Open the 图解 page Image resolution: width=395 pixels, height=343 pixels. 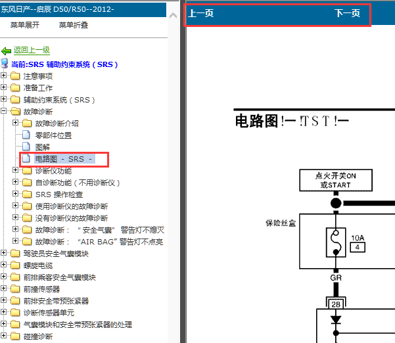coord(43,147)
